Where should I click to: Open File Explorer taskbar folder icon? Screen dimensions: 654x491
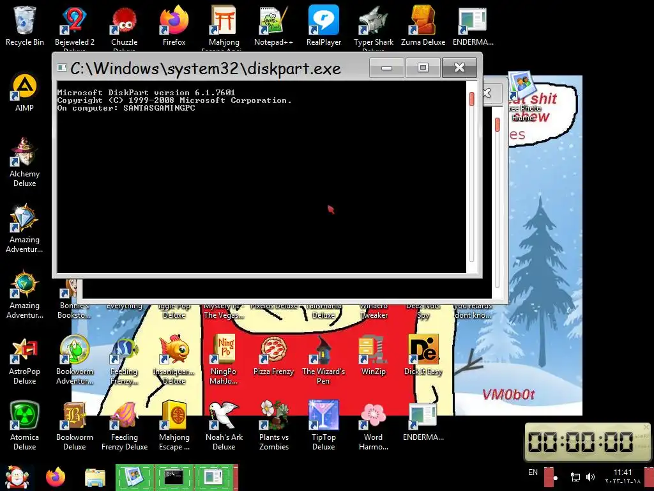(95, 477)
